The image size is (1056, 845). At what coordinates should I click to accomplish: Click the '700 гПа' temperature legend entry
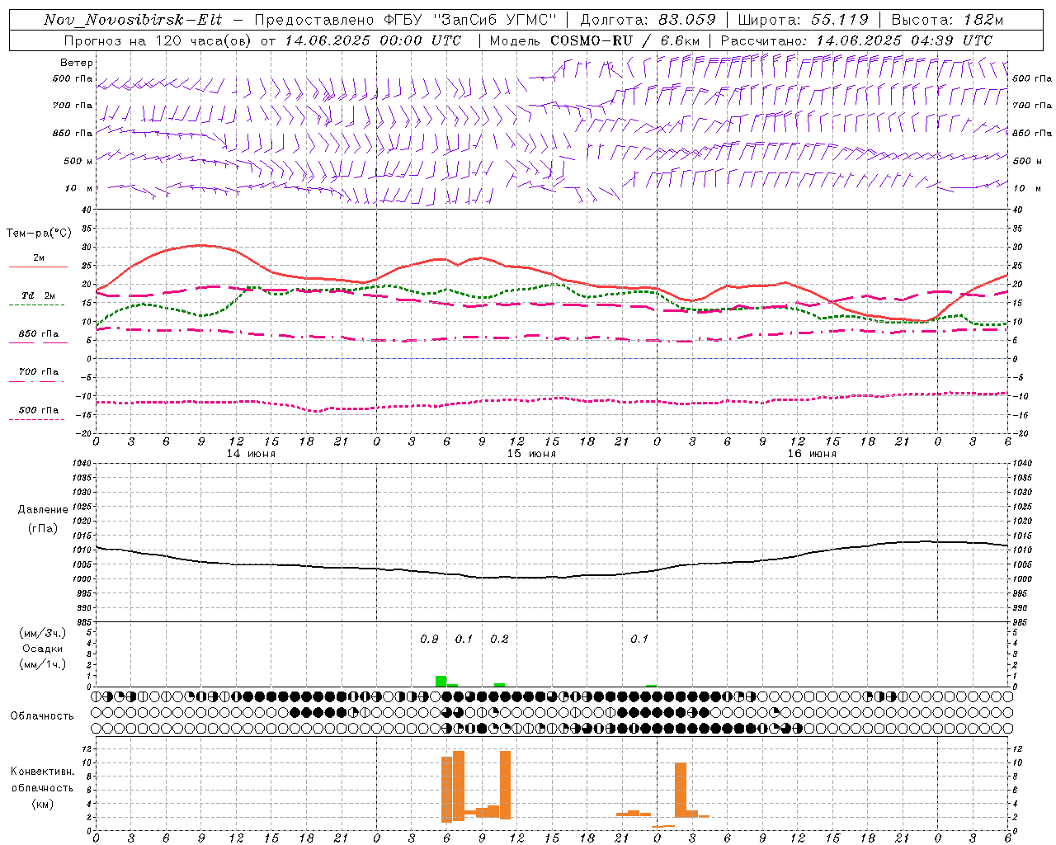point(39,372)
